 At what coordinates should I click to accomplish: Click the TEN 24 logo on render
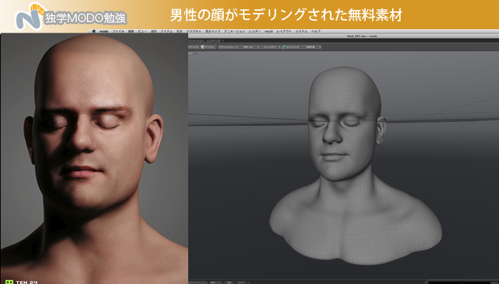(x=21, y=282)
